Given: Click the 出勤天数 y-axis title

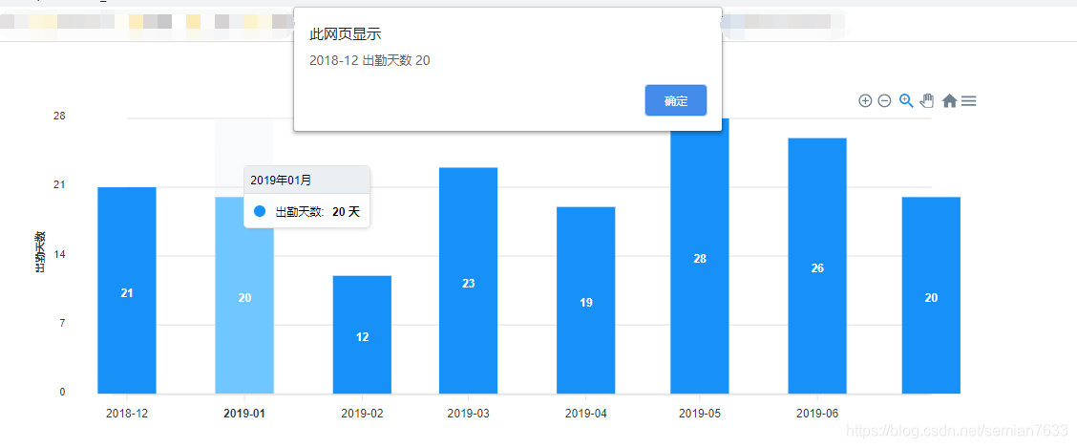Looking at the screenshot, I should coord(40,251).
